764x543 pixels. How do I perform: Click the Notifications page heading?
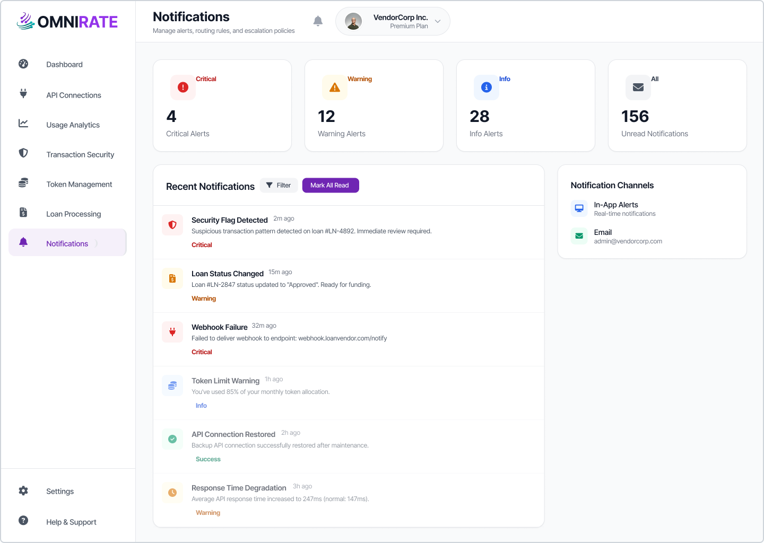[x=191, y=17]
